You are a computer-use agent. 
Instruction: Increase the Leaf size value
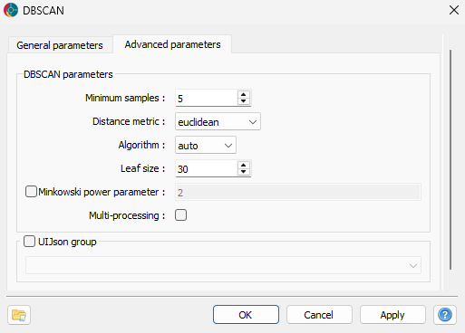point(244,165)
